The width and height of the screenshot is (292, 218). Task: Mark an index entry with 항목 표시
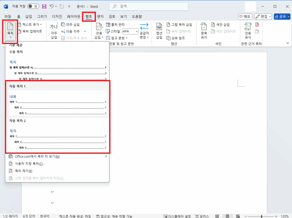203,31
